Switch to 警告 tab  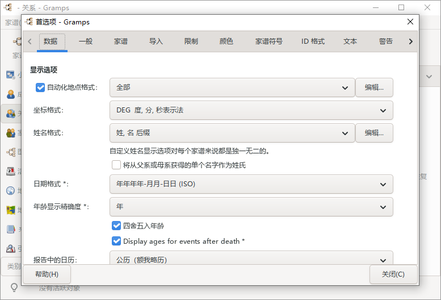point(386,41)
